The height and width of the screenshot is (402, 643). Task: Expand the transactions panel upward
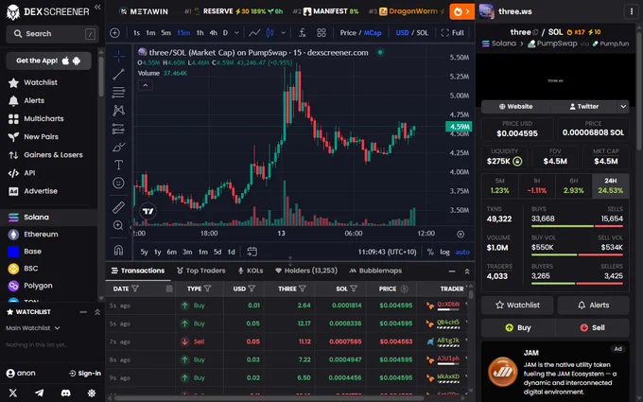(467, 271)
